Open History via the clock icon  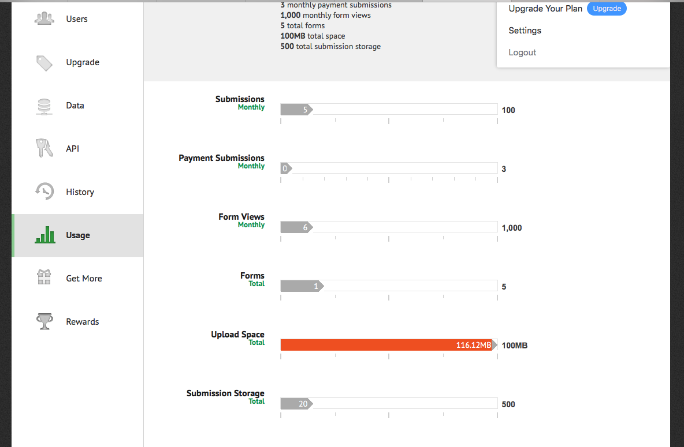[x=44, y=191]
